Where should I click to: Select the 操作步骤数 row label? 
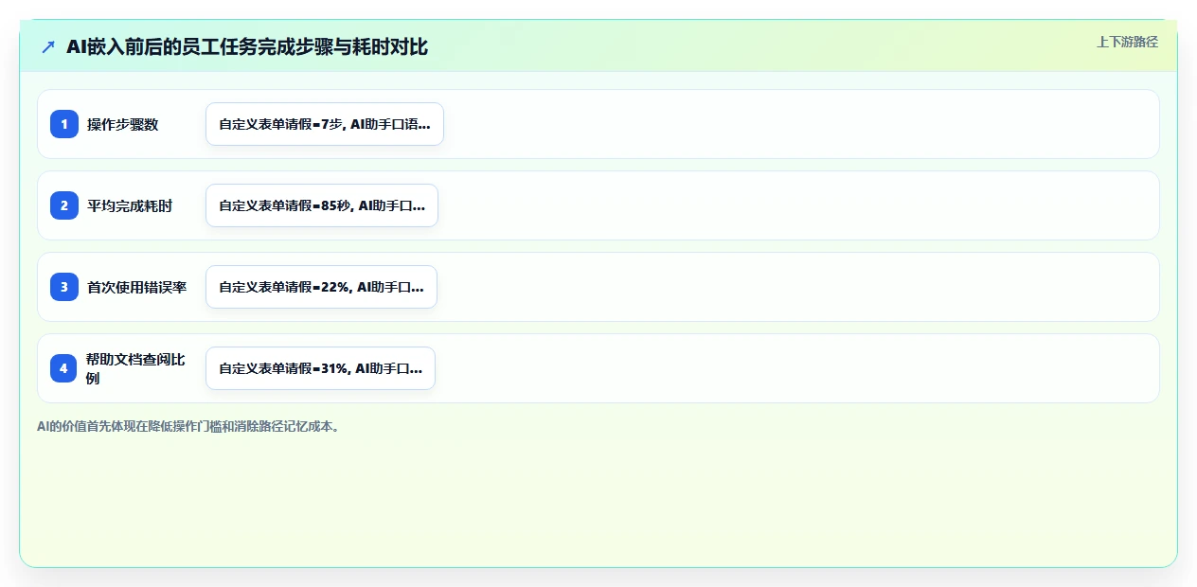click(x=123, y=124)
